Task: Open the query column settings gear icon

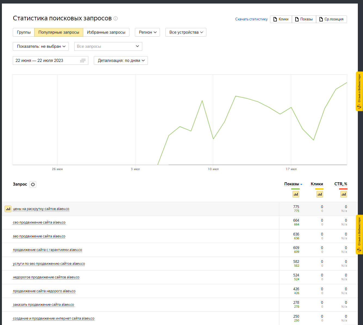Action: tap(33, 184)
